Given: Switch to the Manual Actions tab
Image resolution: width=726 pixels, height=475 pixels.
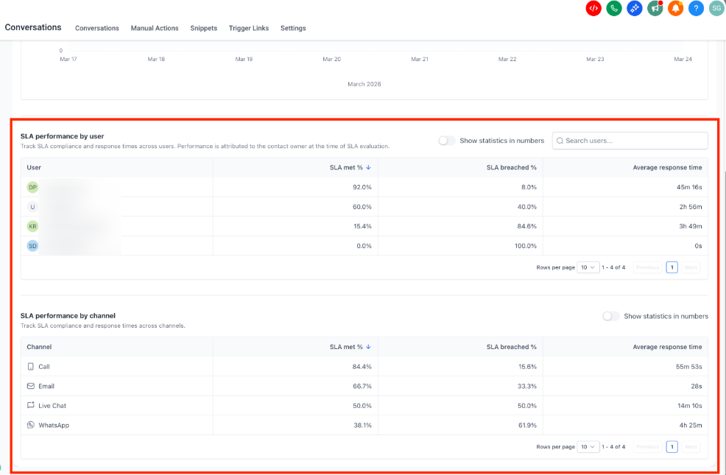Looking at the screenshot, I should click(155, 28).
